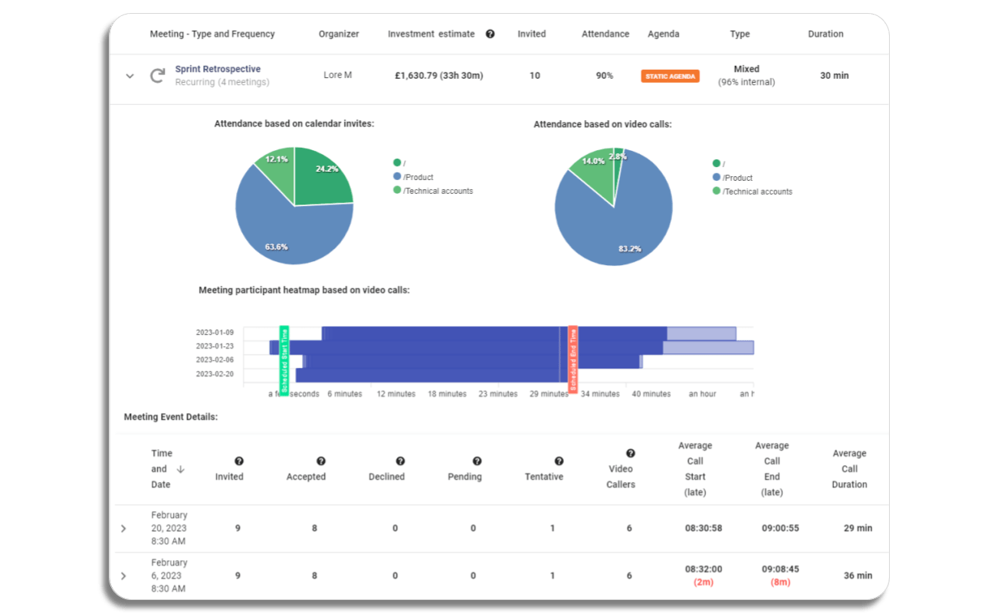This screenshot has width=981, height=613.
Task: Toggle the /Product legend in calendar invites chart
Action: (414, 177)
